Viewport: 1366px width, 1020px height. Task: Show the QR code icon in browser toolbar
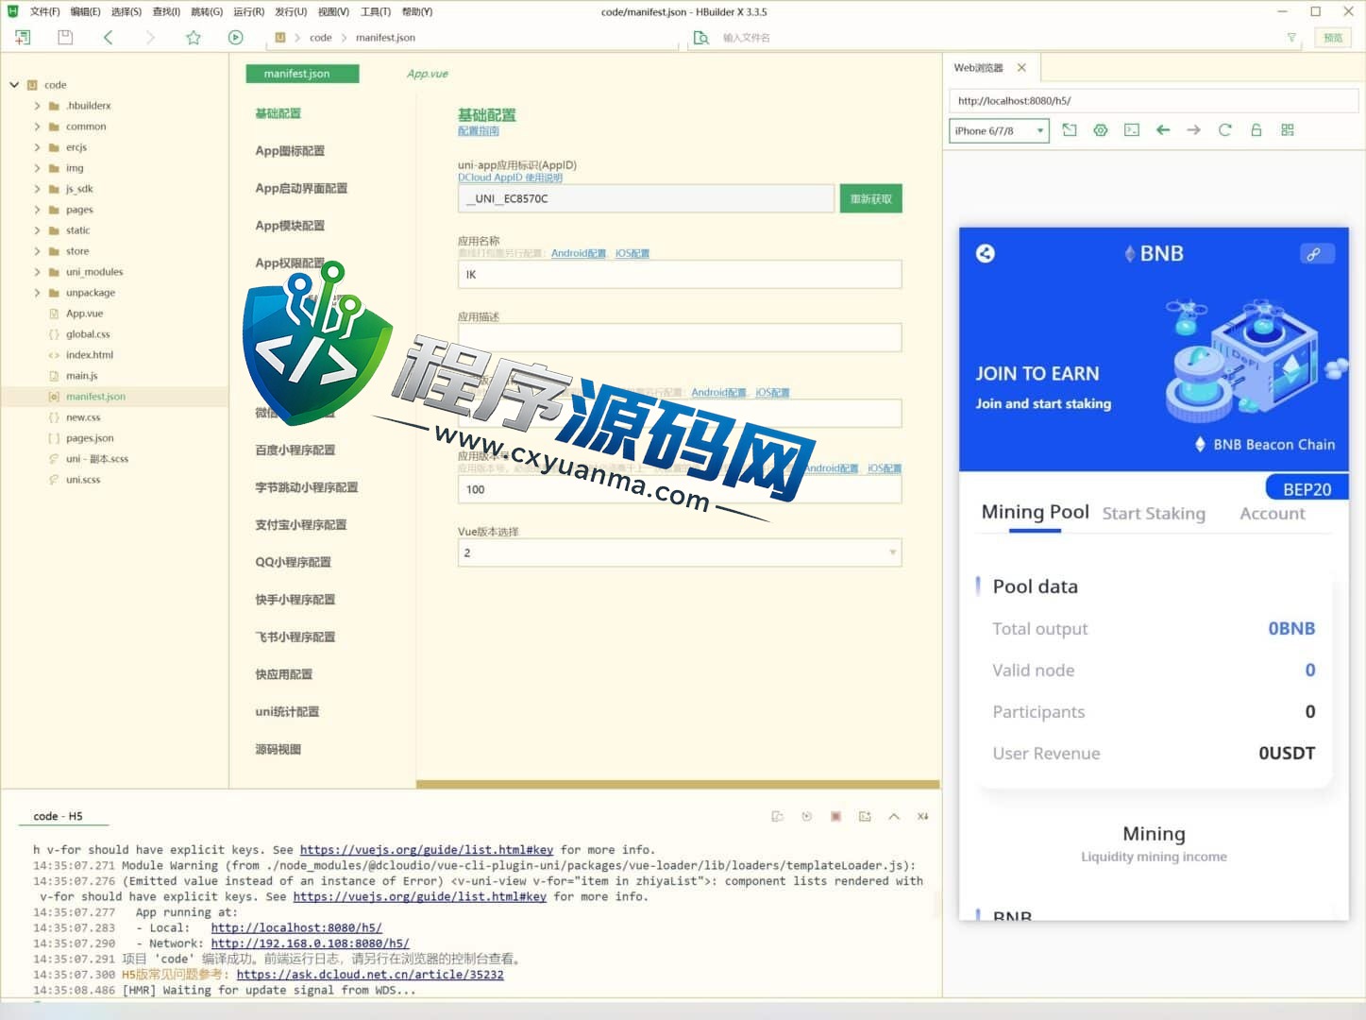pos(1288,130)
